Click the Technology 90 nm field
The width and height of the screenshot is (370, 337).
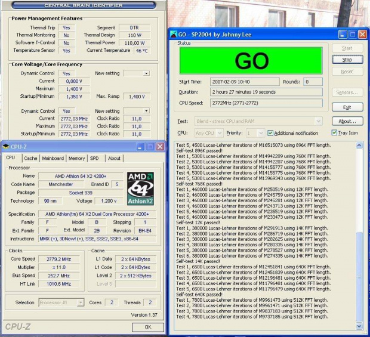[51, 201]
